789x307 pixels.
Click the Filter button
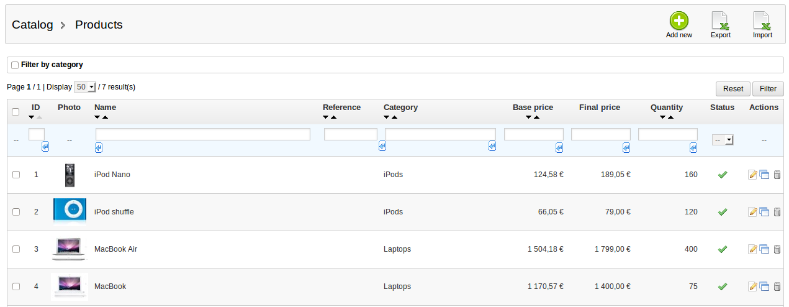pyautogui.click(x=768, y=89)
